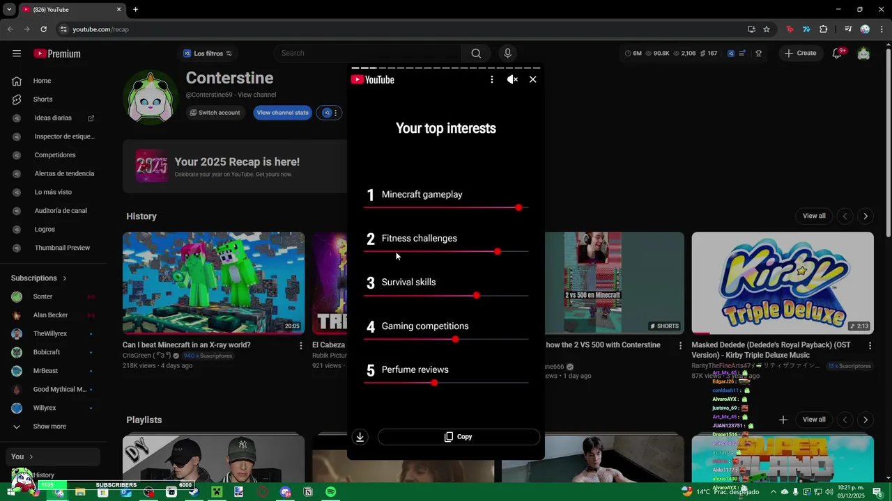The height and width of the screenshot is (501, 892).
Task: Bookmark this page with the star icon
Action: coord(767,29)
